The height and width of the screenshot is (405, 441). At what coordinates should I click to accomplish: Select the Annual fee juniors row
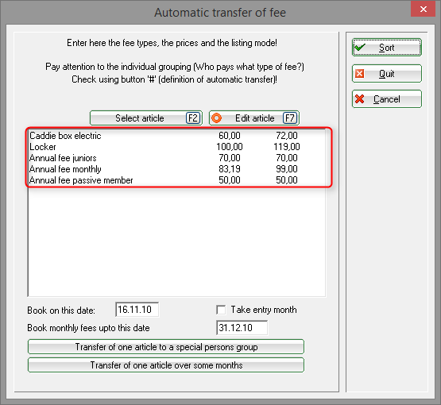(x=176, y=158)
